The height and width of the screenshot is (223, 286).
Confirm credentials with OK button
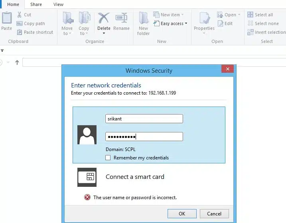[x=182, y=213]
